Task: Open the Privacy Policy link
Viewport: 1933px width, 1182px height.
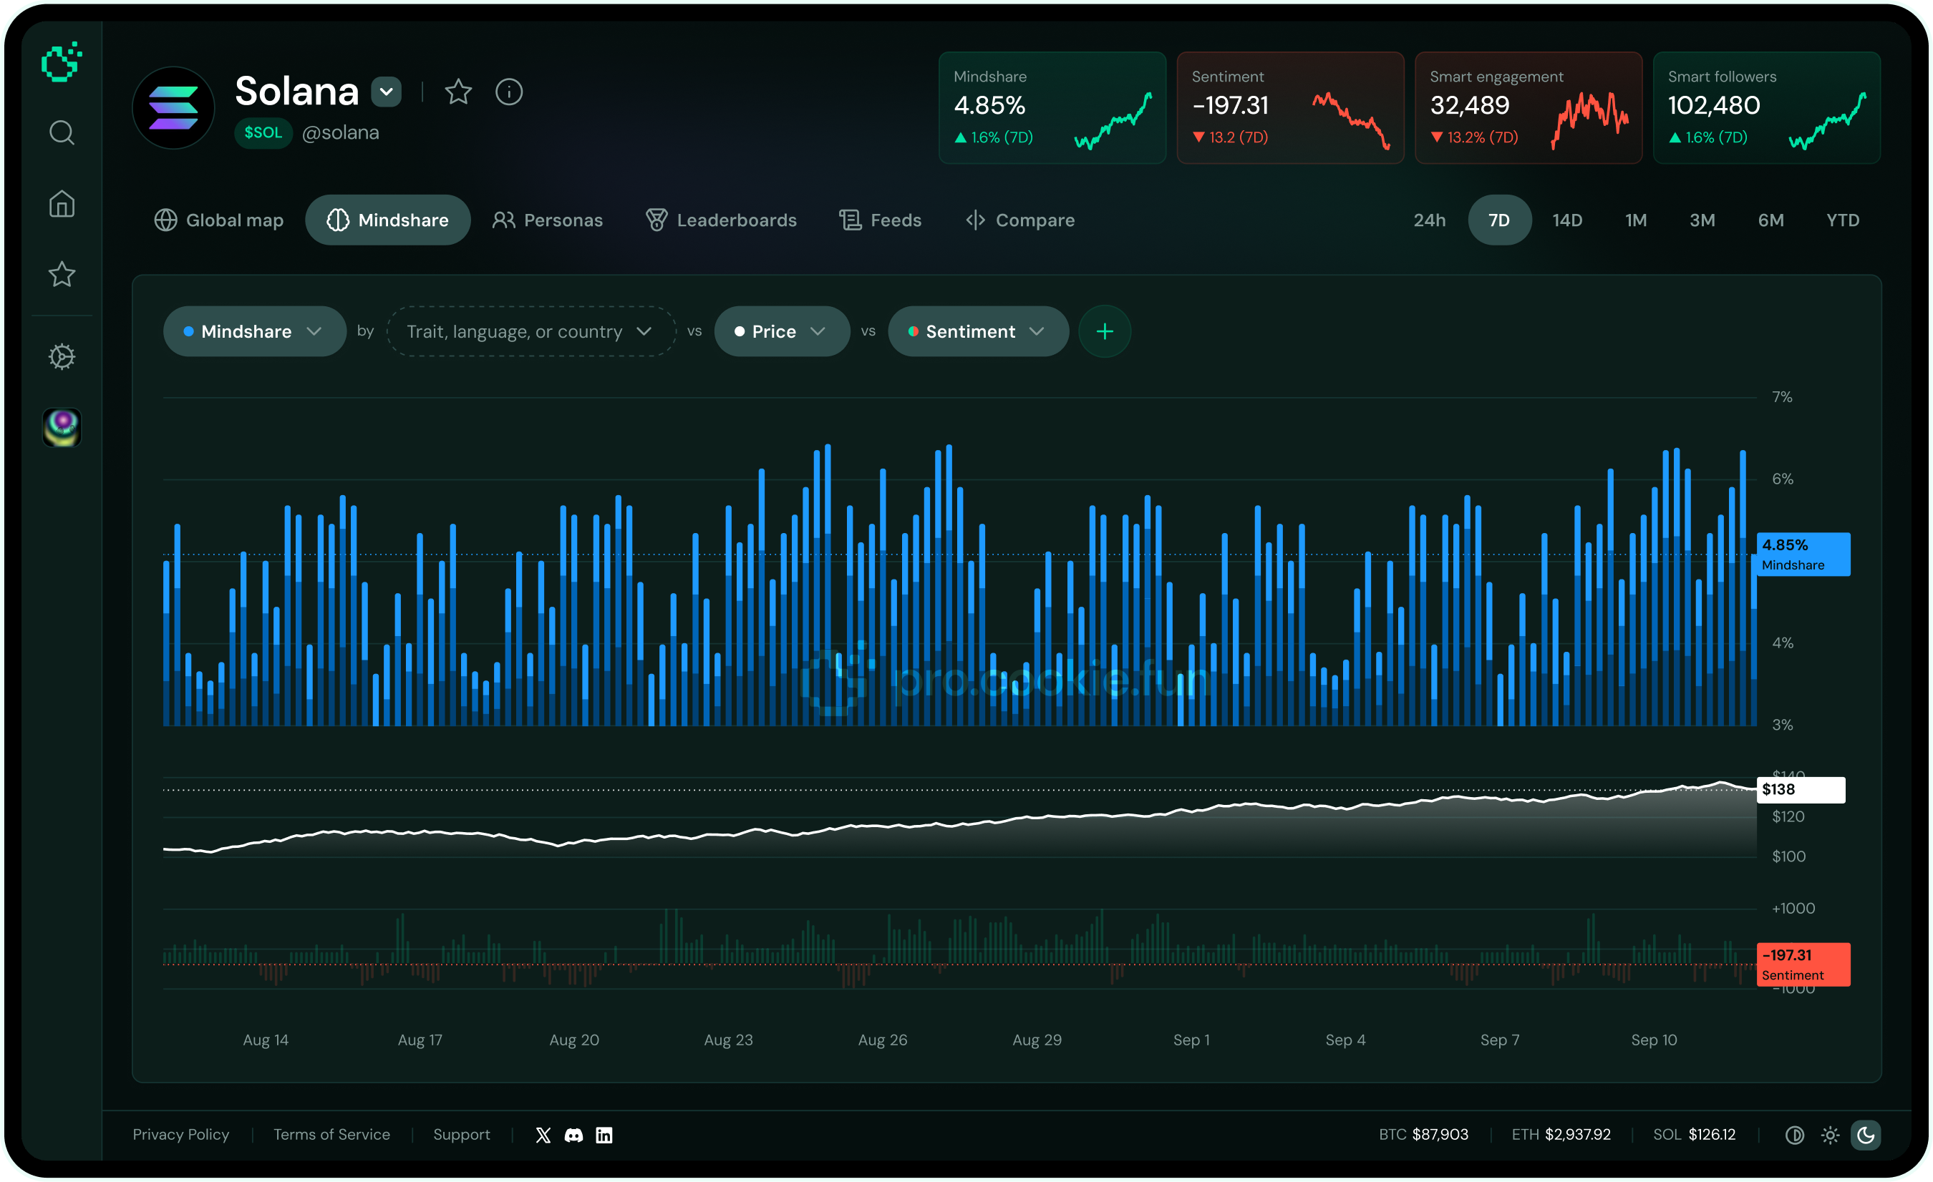Action: coord(181,1134)
